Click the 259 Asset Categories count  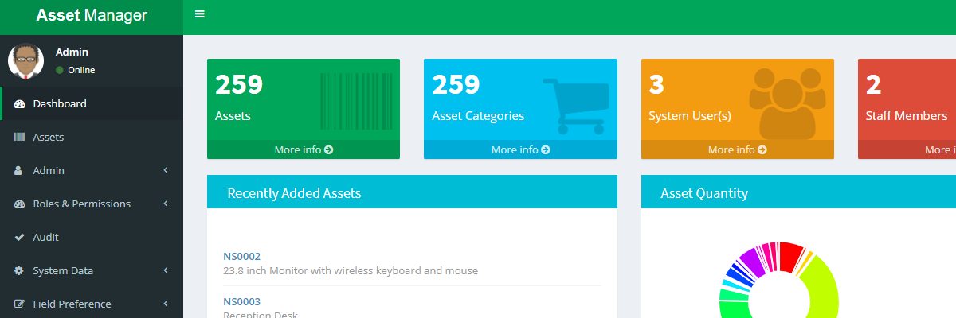click(456, 84)
